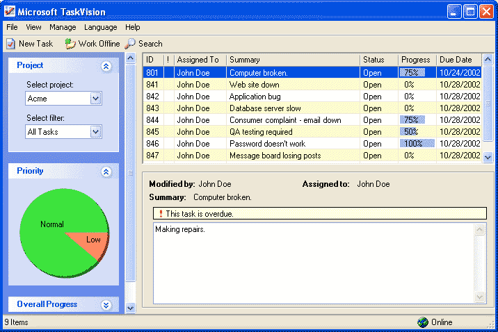The height and width of the screenshot is (332, 498).
Task: Open the View menu
Action: point(33,27)
